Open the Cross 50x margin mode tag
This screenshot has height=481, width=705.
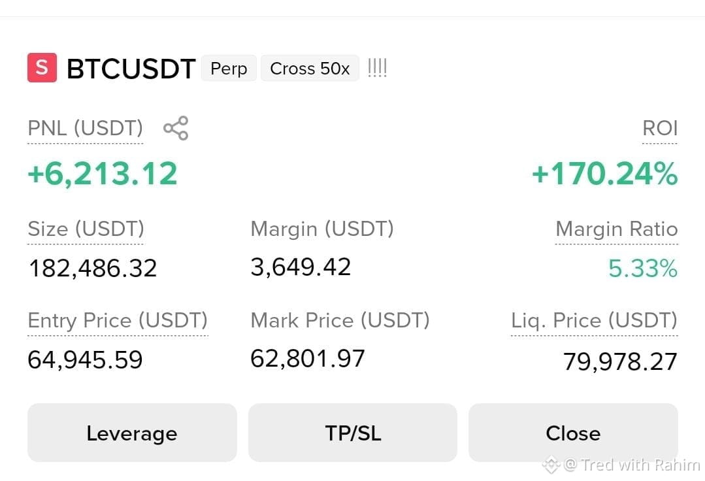coord(310,69)
